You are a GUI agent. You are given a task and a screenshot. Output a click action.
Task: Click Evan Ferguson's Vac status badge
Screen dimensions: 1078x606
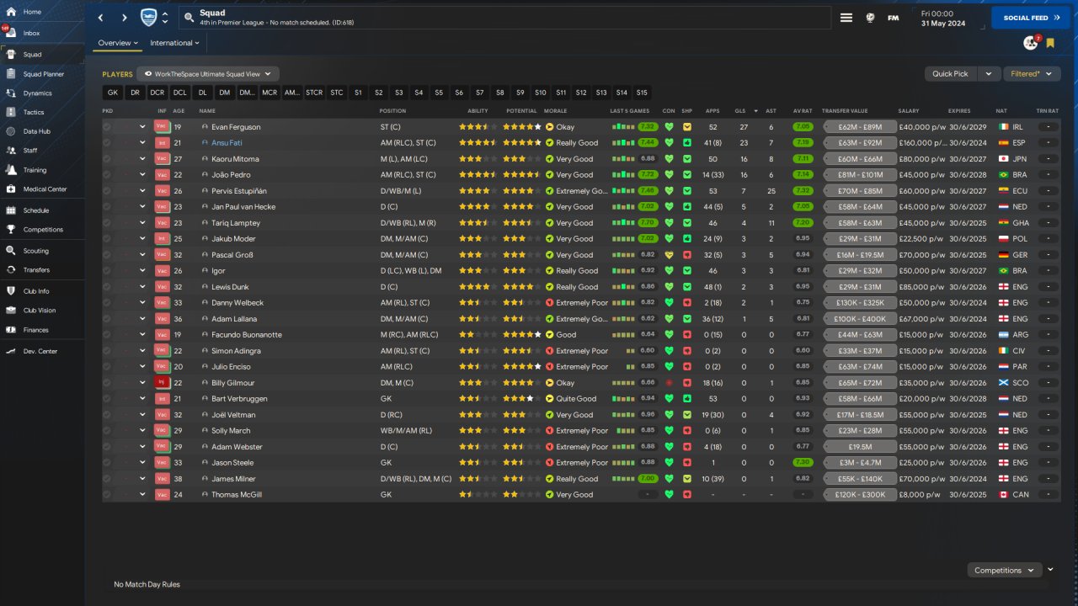pyautogui.click(x=162, y=127)
